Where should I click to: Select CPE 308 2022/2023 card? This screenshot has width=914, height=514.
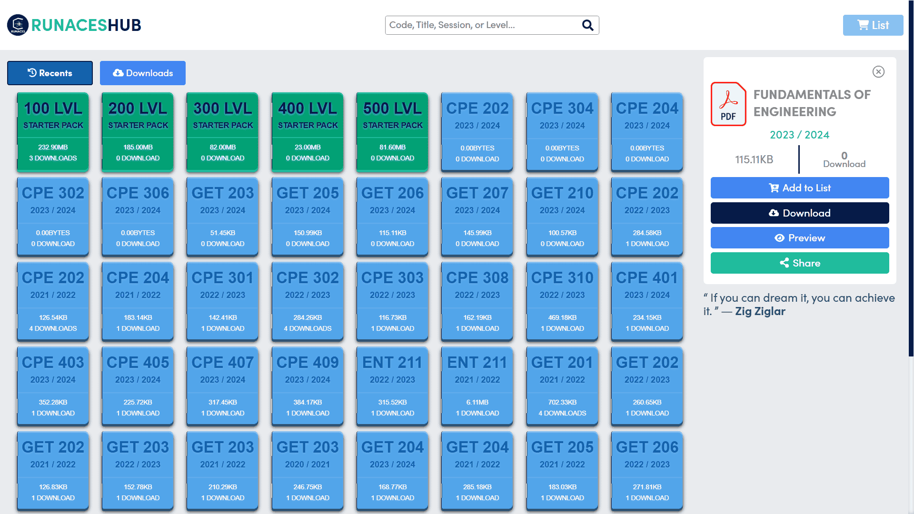point(477,301)
